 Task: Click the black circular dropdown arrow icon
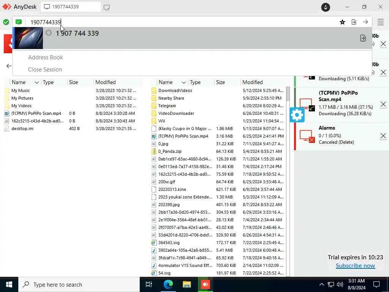click(x=326, y=7)
